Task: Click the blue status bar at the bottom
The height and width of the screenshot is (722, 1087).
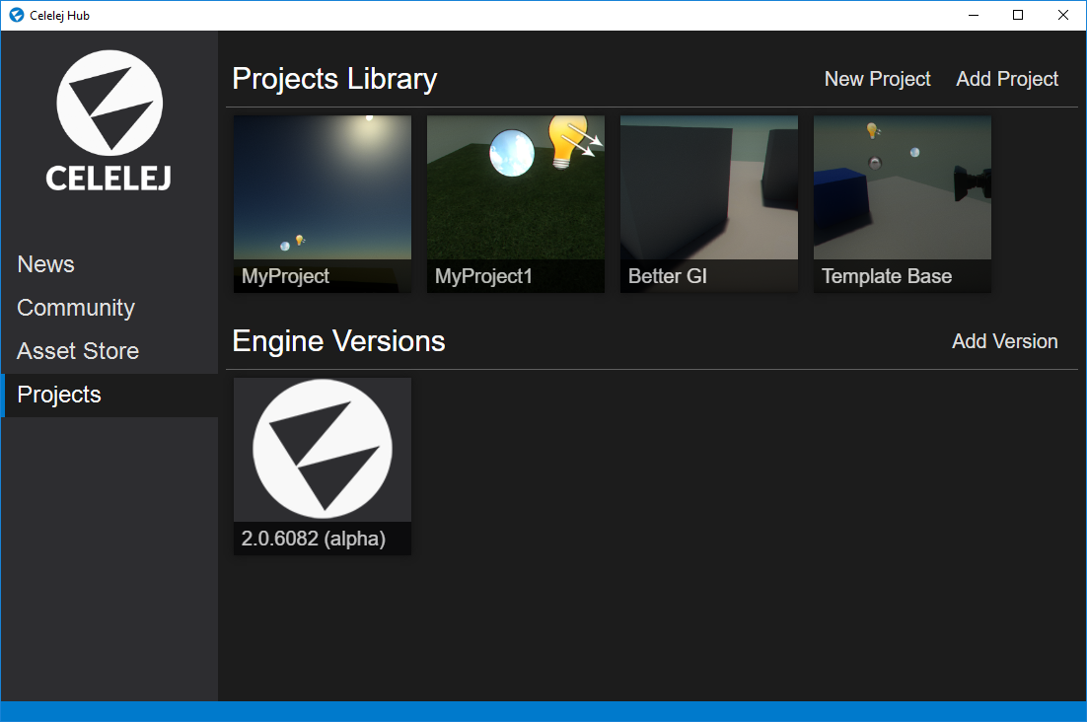Action: tap(543, 713)
